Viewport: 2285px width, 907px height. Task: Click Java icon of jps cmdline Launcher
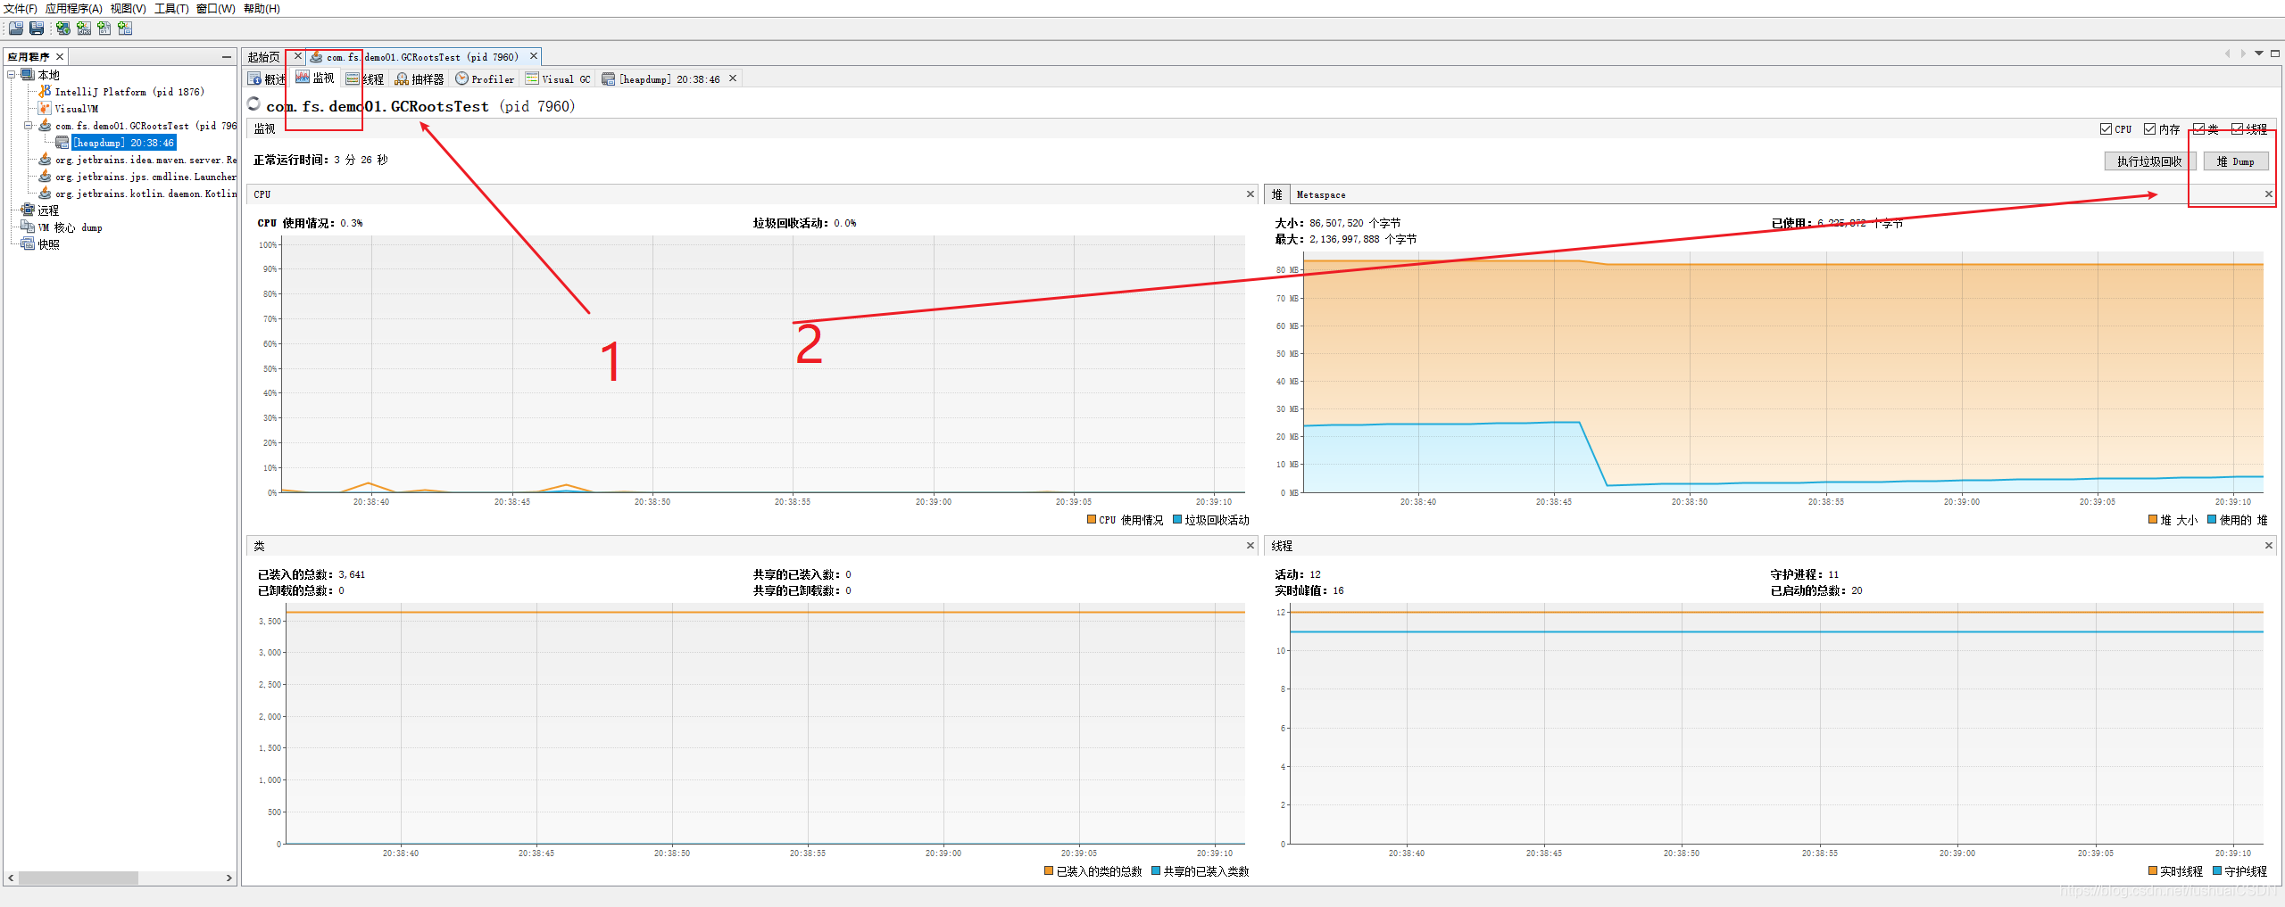click(x=45, y=177)
